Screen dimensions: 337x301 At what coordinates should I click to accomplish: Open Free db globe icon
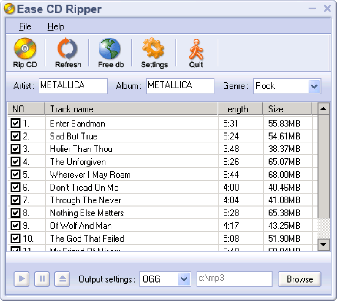tap(109, 49)
